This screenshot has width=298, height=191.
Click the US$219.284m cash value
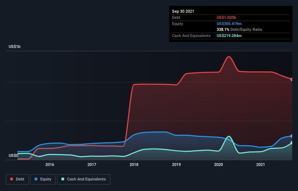click(x=229, y=36)
